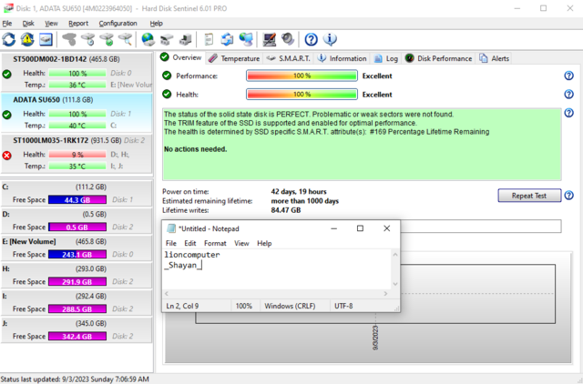Click the C: drive free space bar
This screenshot has width=583, height=384.
pos(75,199)
